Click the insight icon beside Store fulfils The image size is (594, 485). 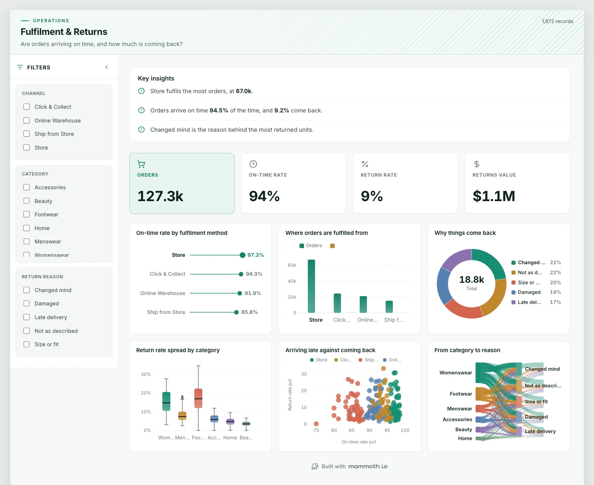141,91
